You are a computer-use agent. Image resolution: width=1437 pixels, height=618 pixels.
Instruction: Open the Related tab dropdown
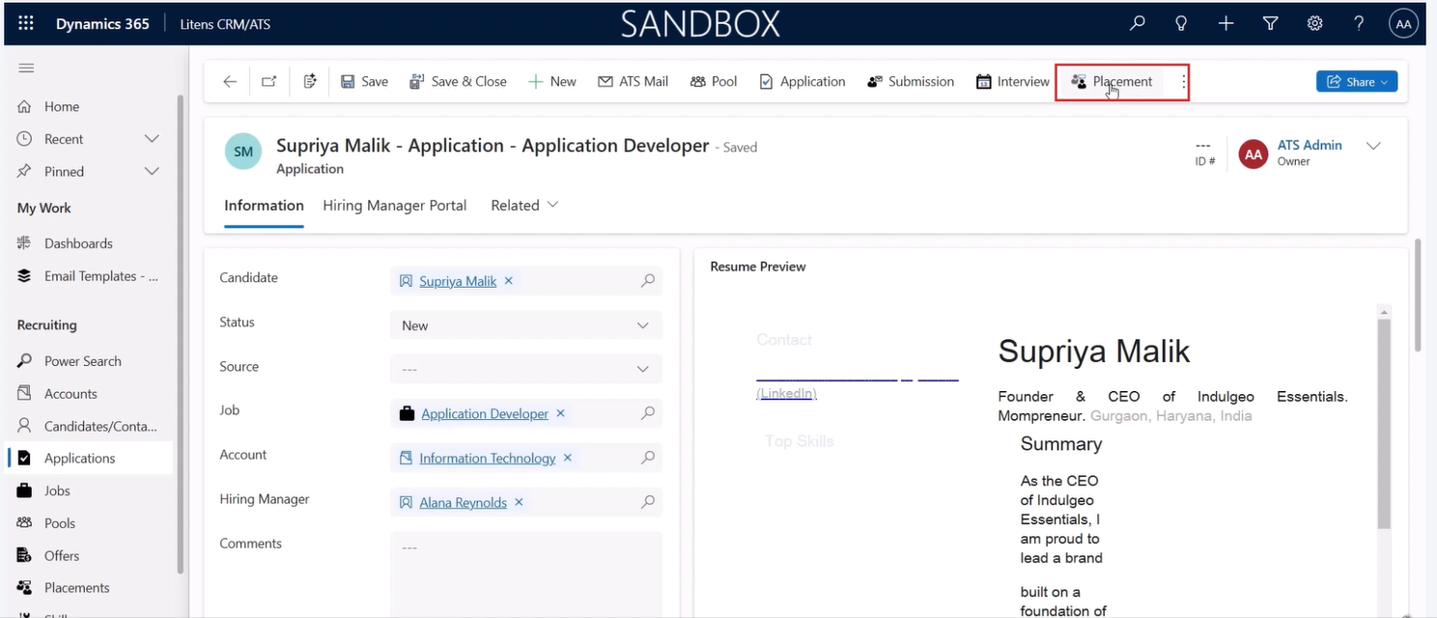tap(524, 205)
